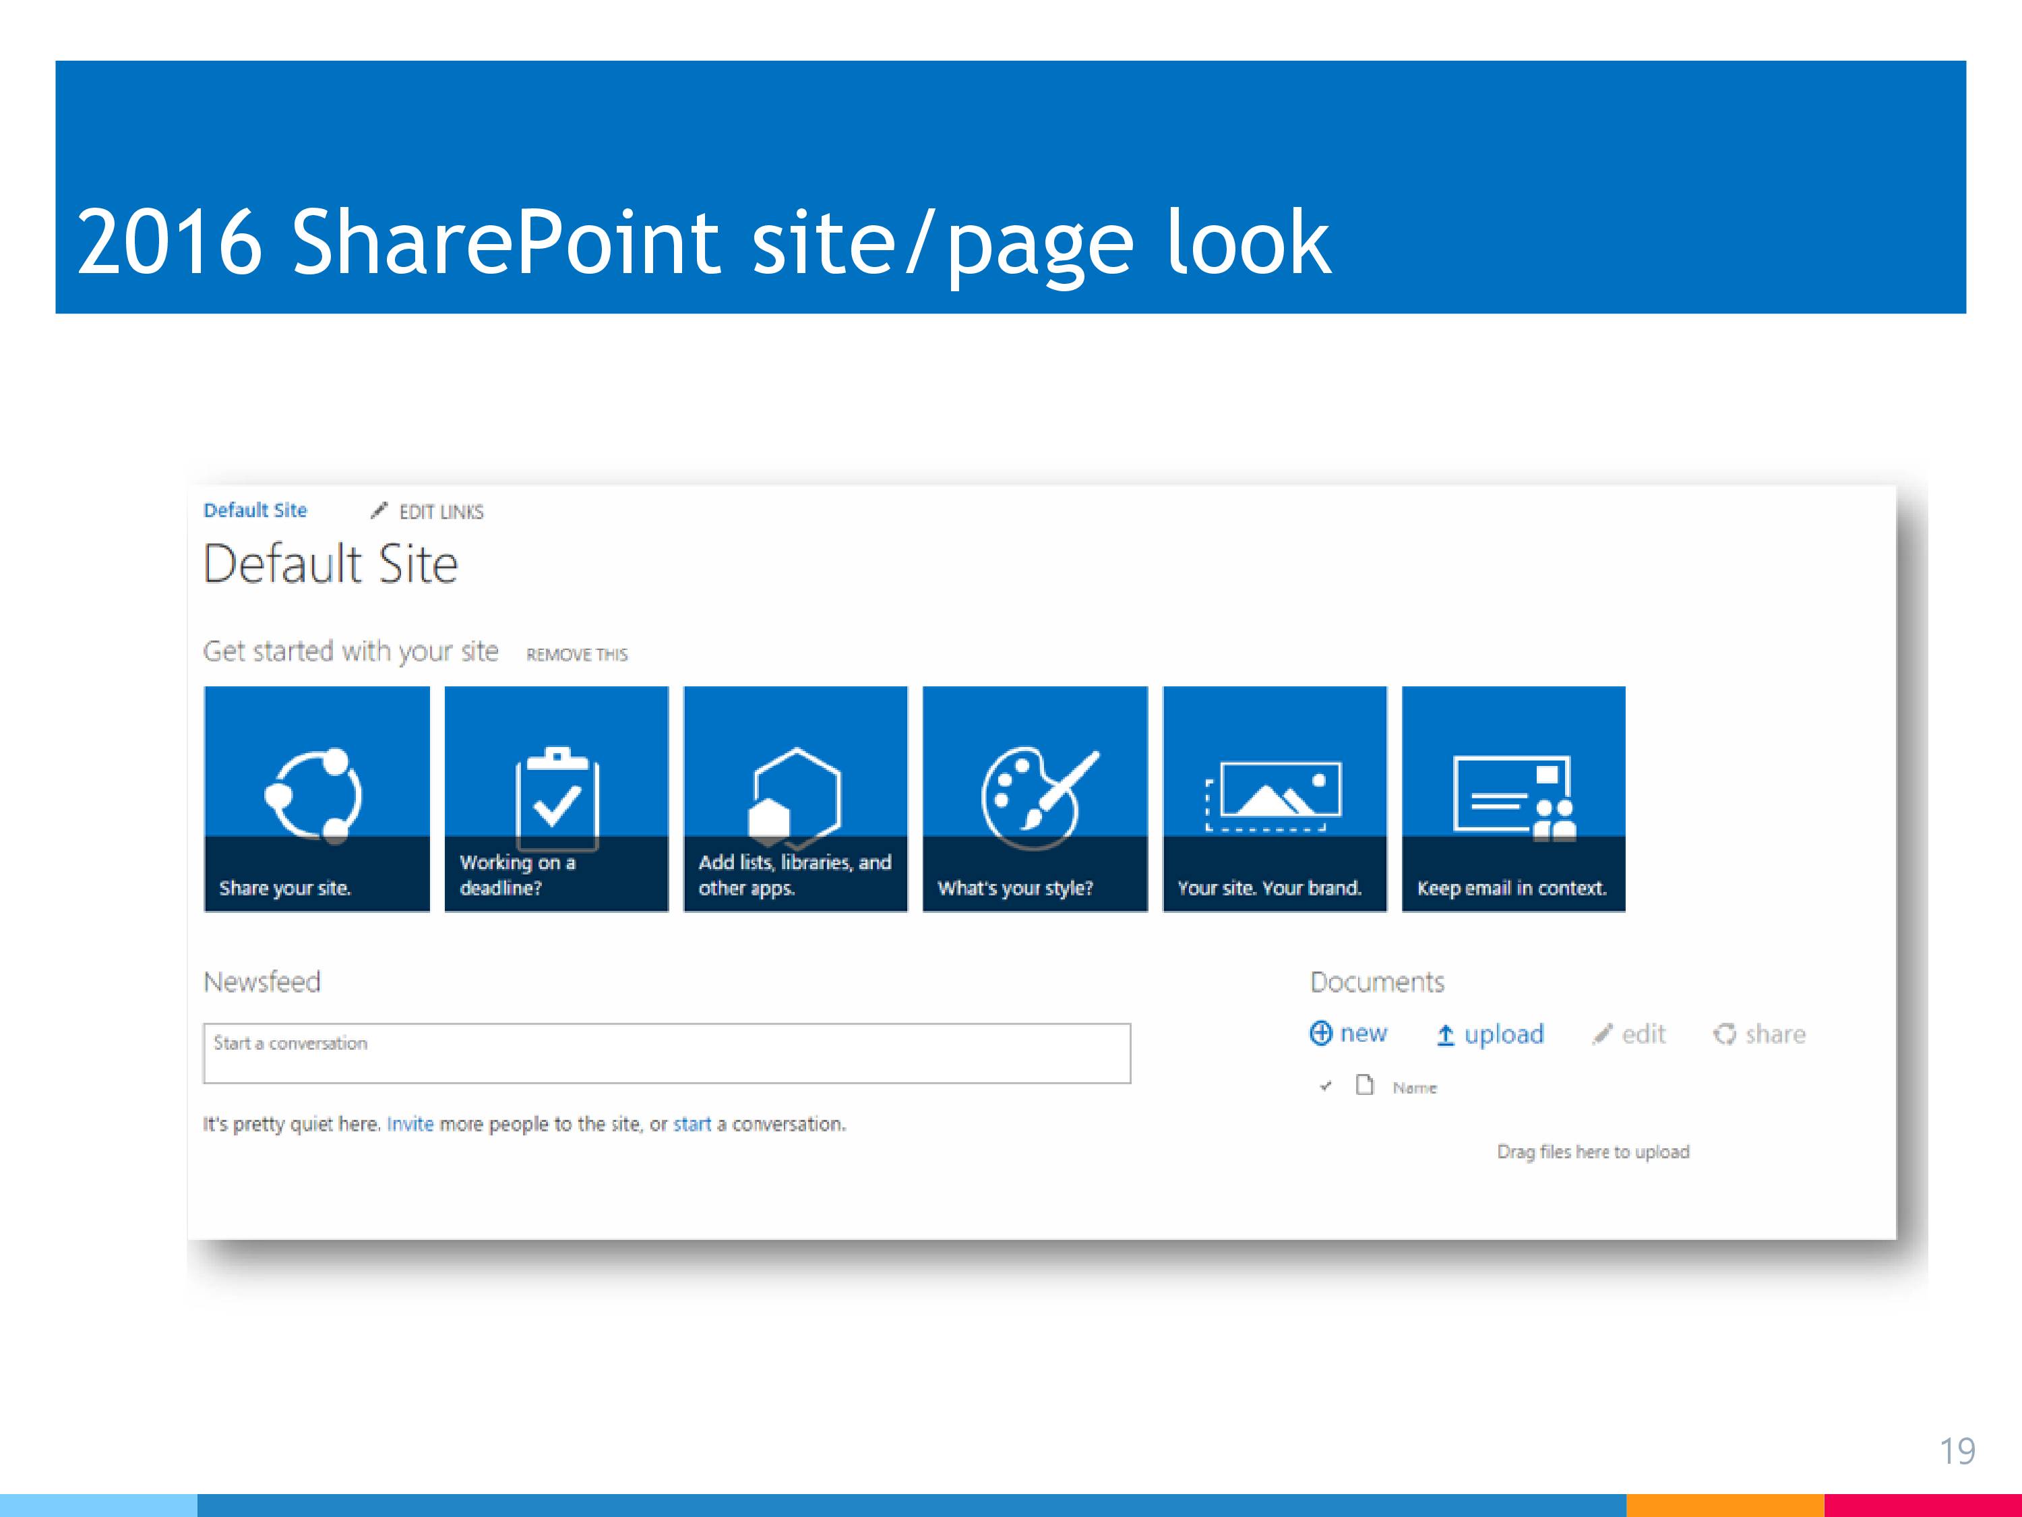Click edit in Documents toolbar
Screen dimensions: 2022x1517
pyautogui.click(x=1629, y=1034)
